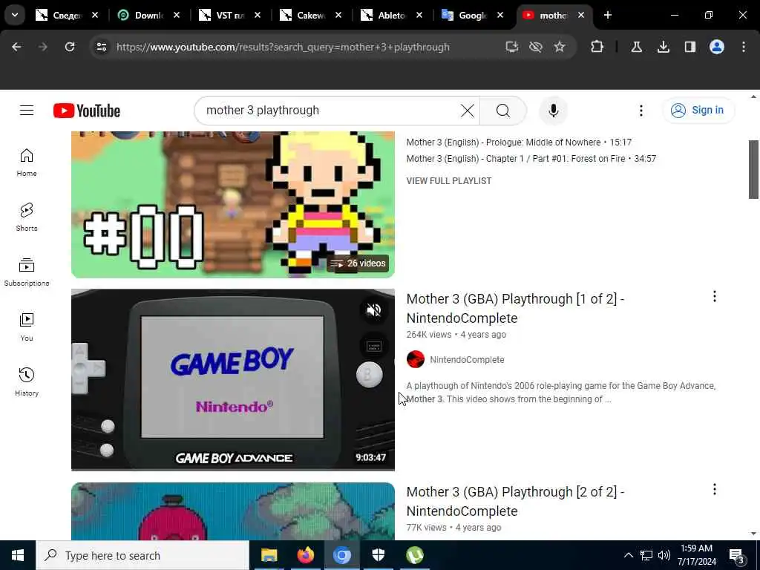Screen dimensions: 760x570
Task: Open uTorrent from the taskbar
Action: pos(414,555)
